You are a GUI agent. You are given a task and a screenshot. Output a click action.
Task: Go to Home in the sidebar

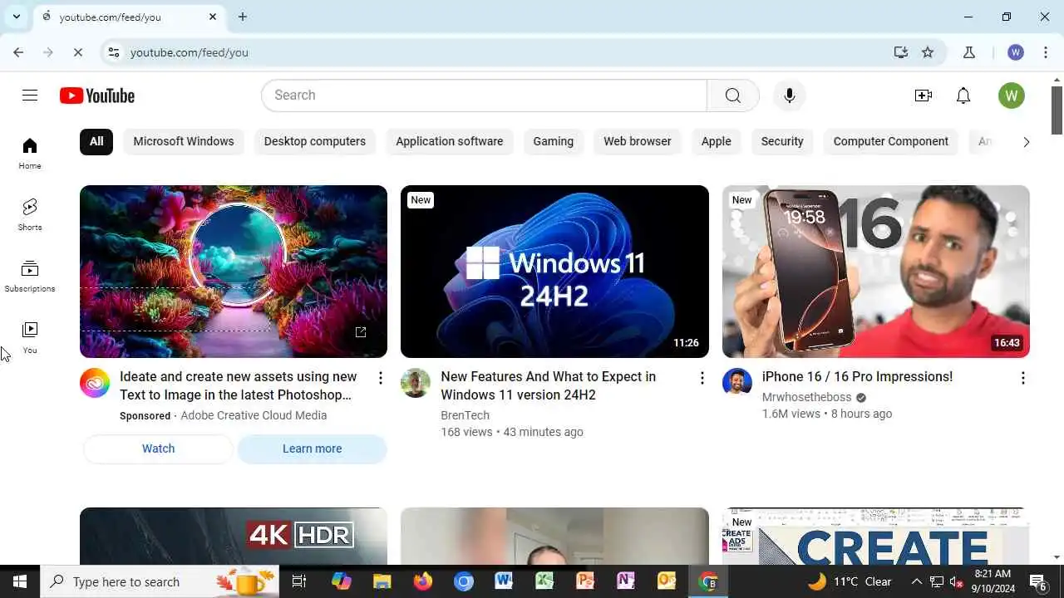pyautogui.click(x=30, y=154)
